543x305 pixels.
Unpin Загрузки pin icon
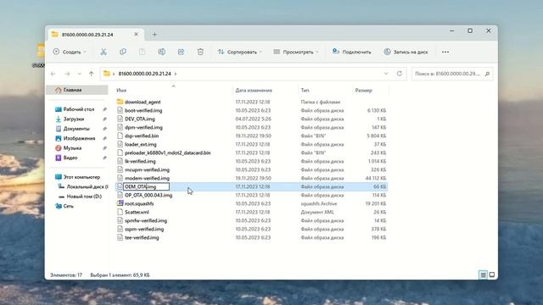click(x=104, y=119)
